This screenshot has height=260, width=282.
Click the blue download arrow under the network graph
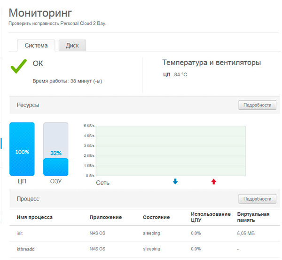point(175,181)
